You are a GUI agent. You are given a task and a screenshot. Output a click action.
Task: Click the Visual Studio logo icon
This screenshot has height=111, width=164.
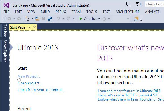pyautogui.click(x=7, y=5)
